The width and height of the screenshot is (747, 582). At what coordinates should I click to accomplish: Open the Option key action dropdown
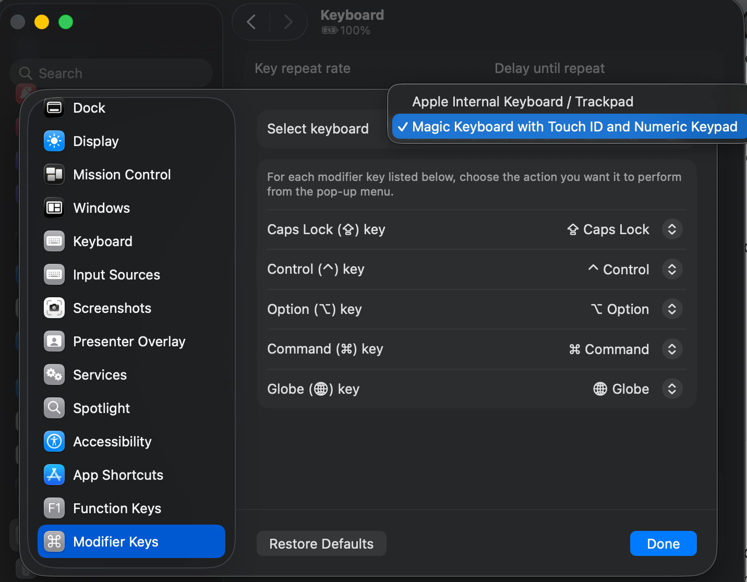click(672, 309)
